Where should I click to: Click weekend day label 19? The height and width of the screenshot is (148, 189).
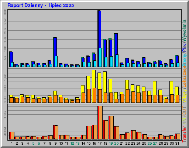point(111,144)
